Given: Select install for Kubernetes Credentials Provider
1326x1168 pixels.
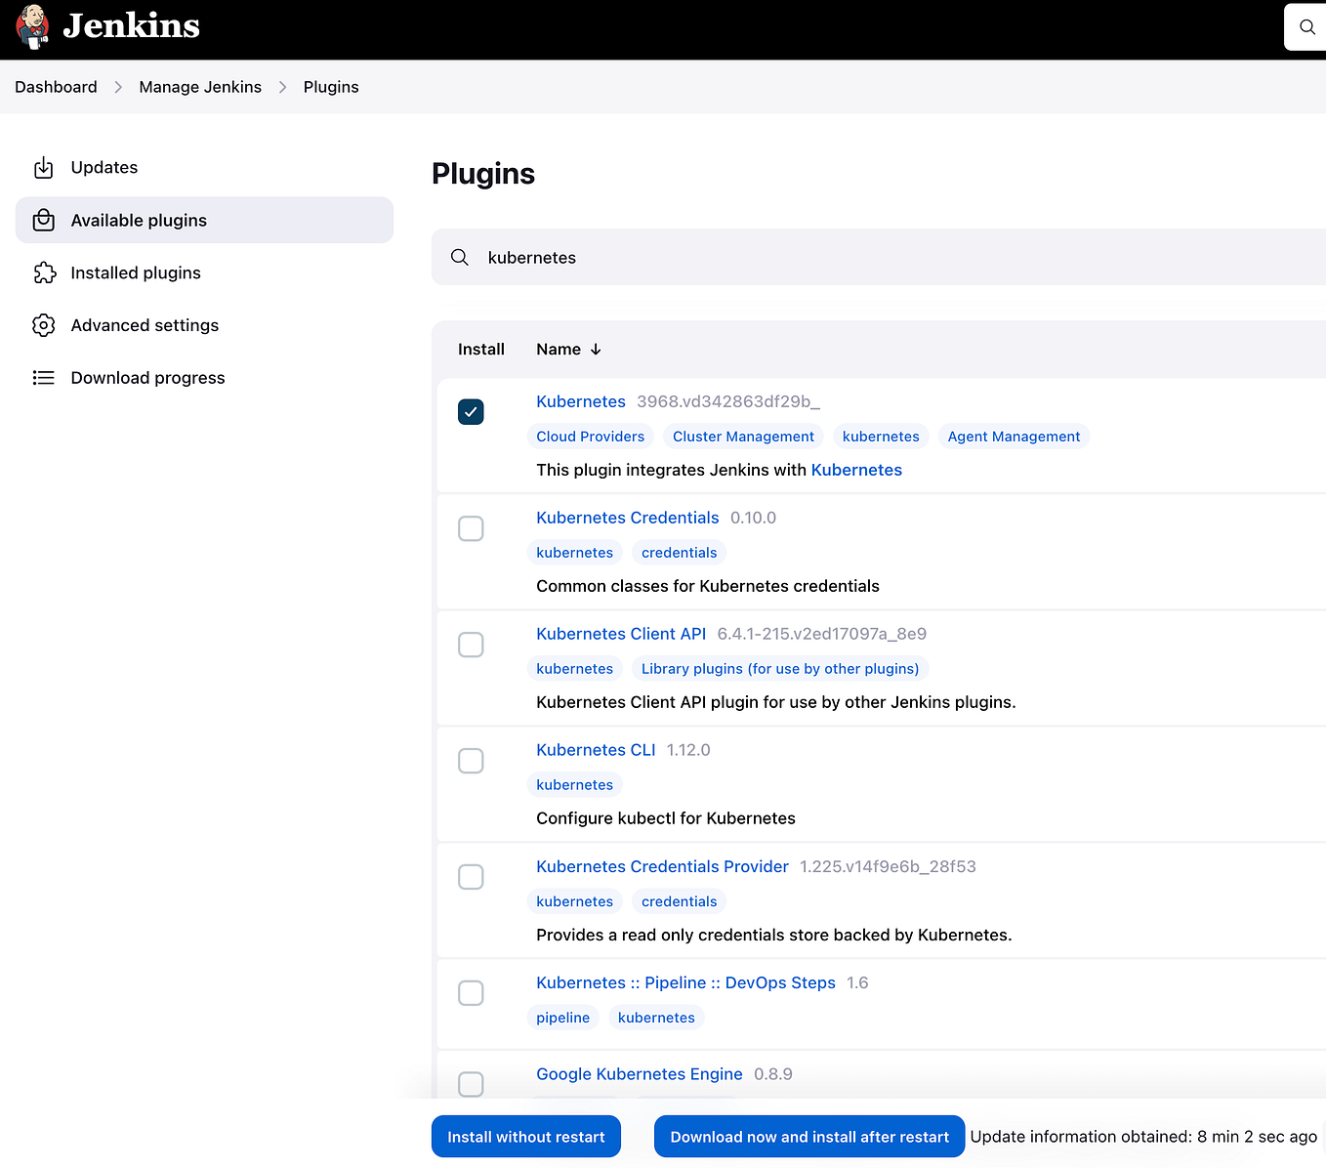Looking at the screenshot, I should [471, 877].
